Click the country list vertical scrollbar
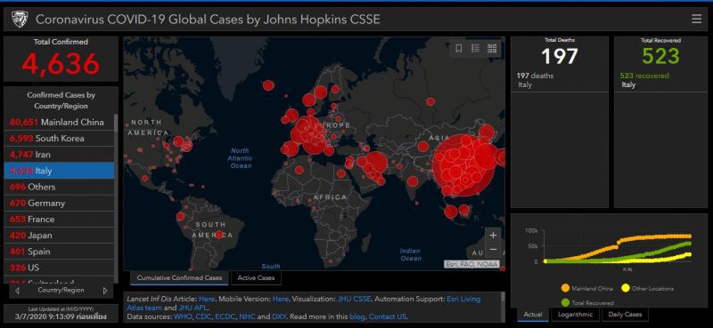The image size is (713, 328). click(116, 123)
